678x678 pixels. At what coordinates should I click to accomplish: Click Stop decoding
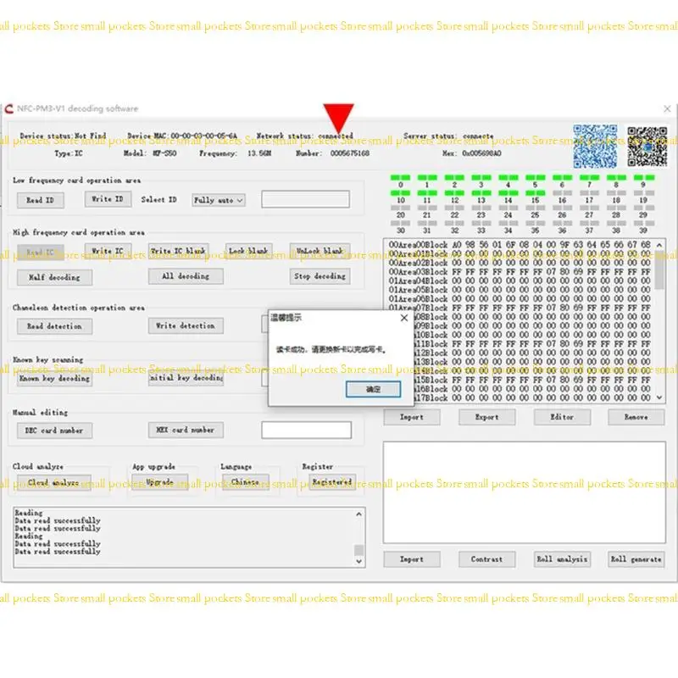pyautogui.click(x=320, y=276)
